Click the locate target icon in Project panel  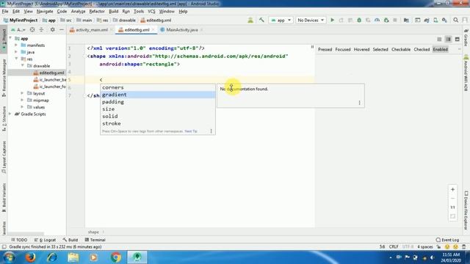point(32,29)
